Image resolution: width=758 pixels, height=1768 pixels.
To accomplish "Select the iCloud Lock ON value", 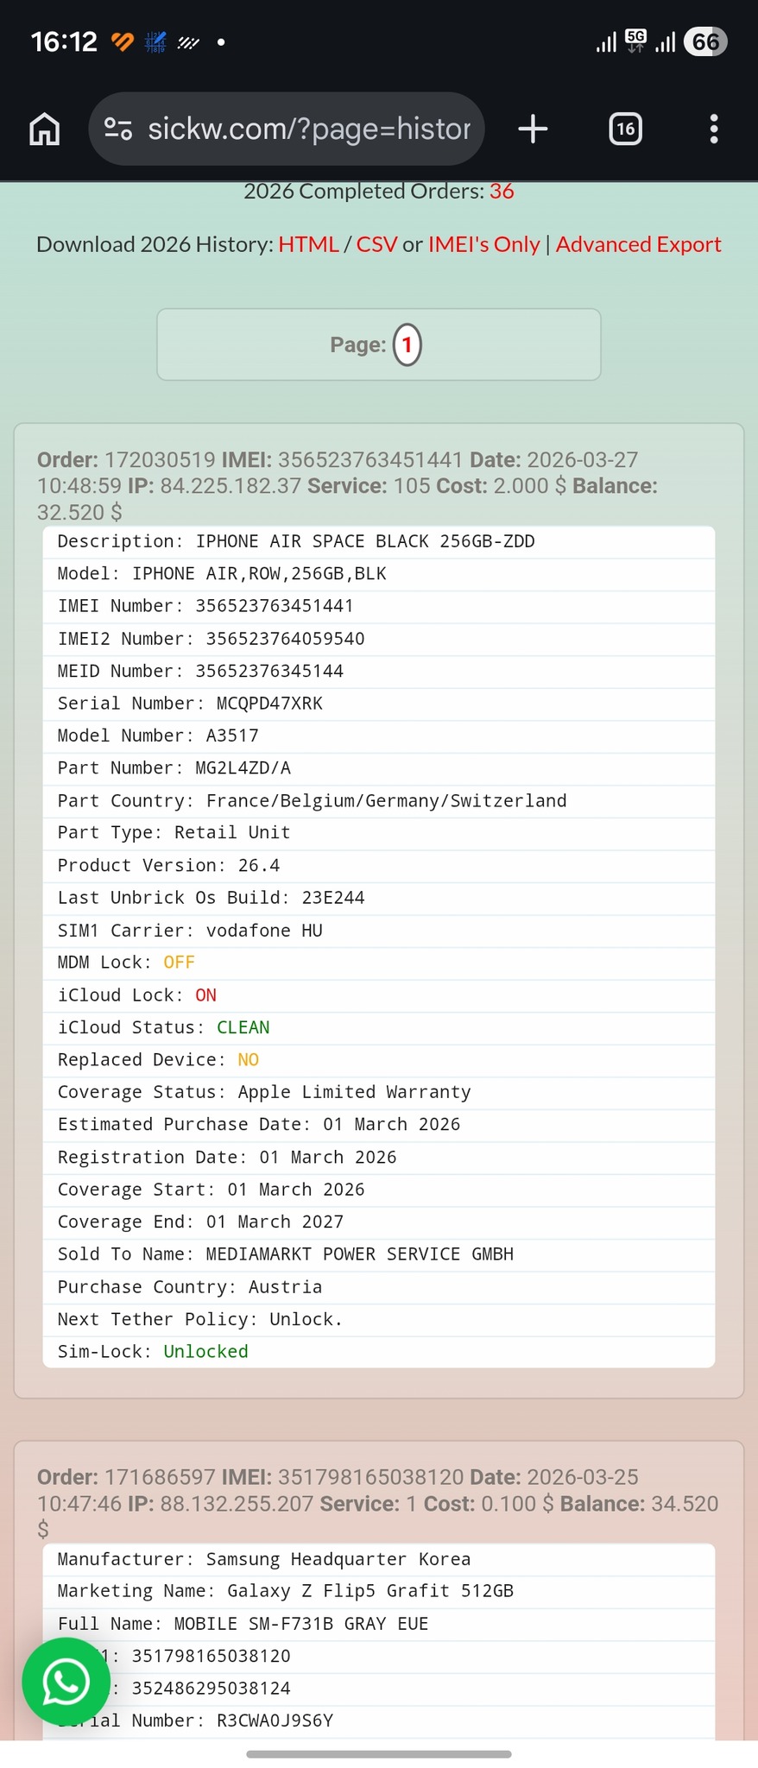I will point(205,995).
